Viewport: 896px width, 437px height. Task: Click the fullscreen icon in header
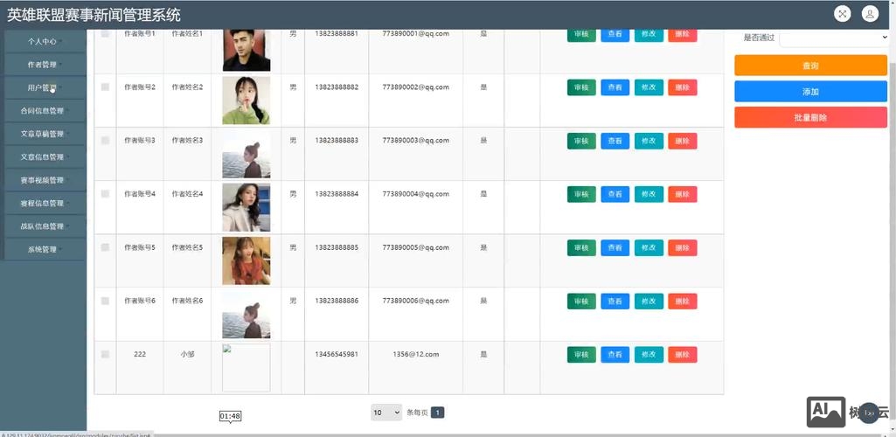[842, 14]
